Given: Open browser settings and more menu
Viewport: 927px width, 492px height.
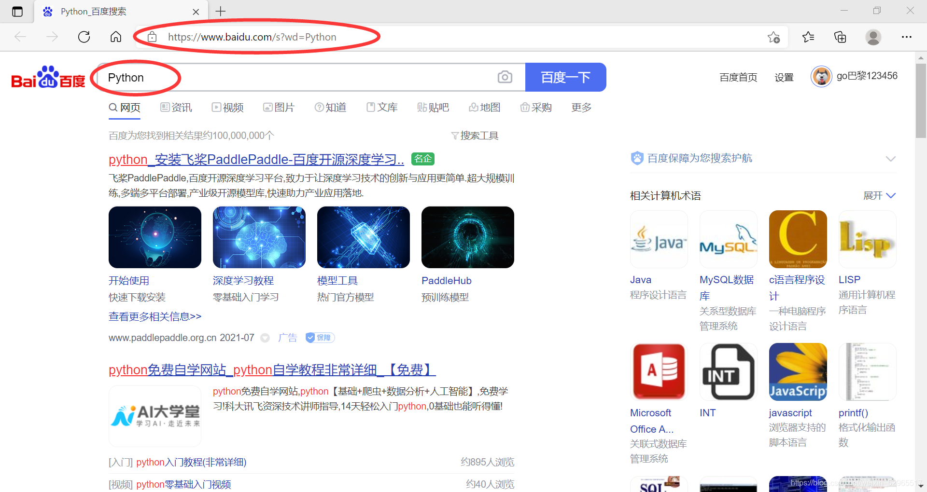Looking at the screenshot, I should (906, 37).
